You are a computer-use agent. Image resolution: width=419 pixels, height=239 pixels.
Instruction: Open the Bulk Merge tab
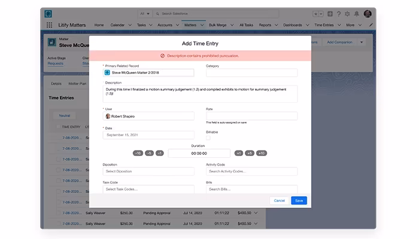point(217,25)
